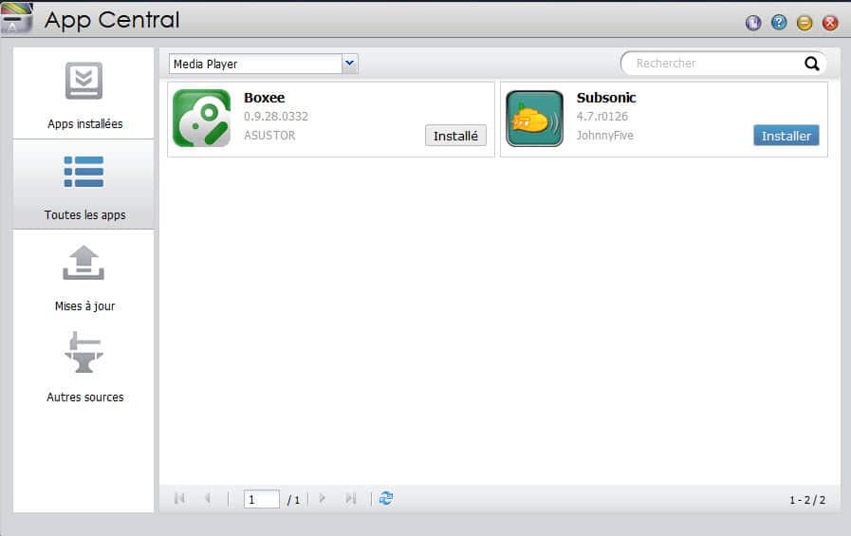This screenshot has width=851, height=536.
Task: Open the Subsonic app title link
Action: 605,98
